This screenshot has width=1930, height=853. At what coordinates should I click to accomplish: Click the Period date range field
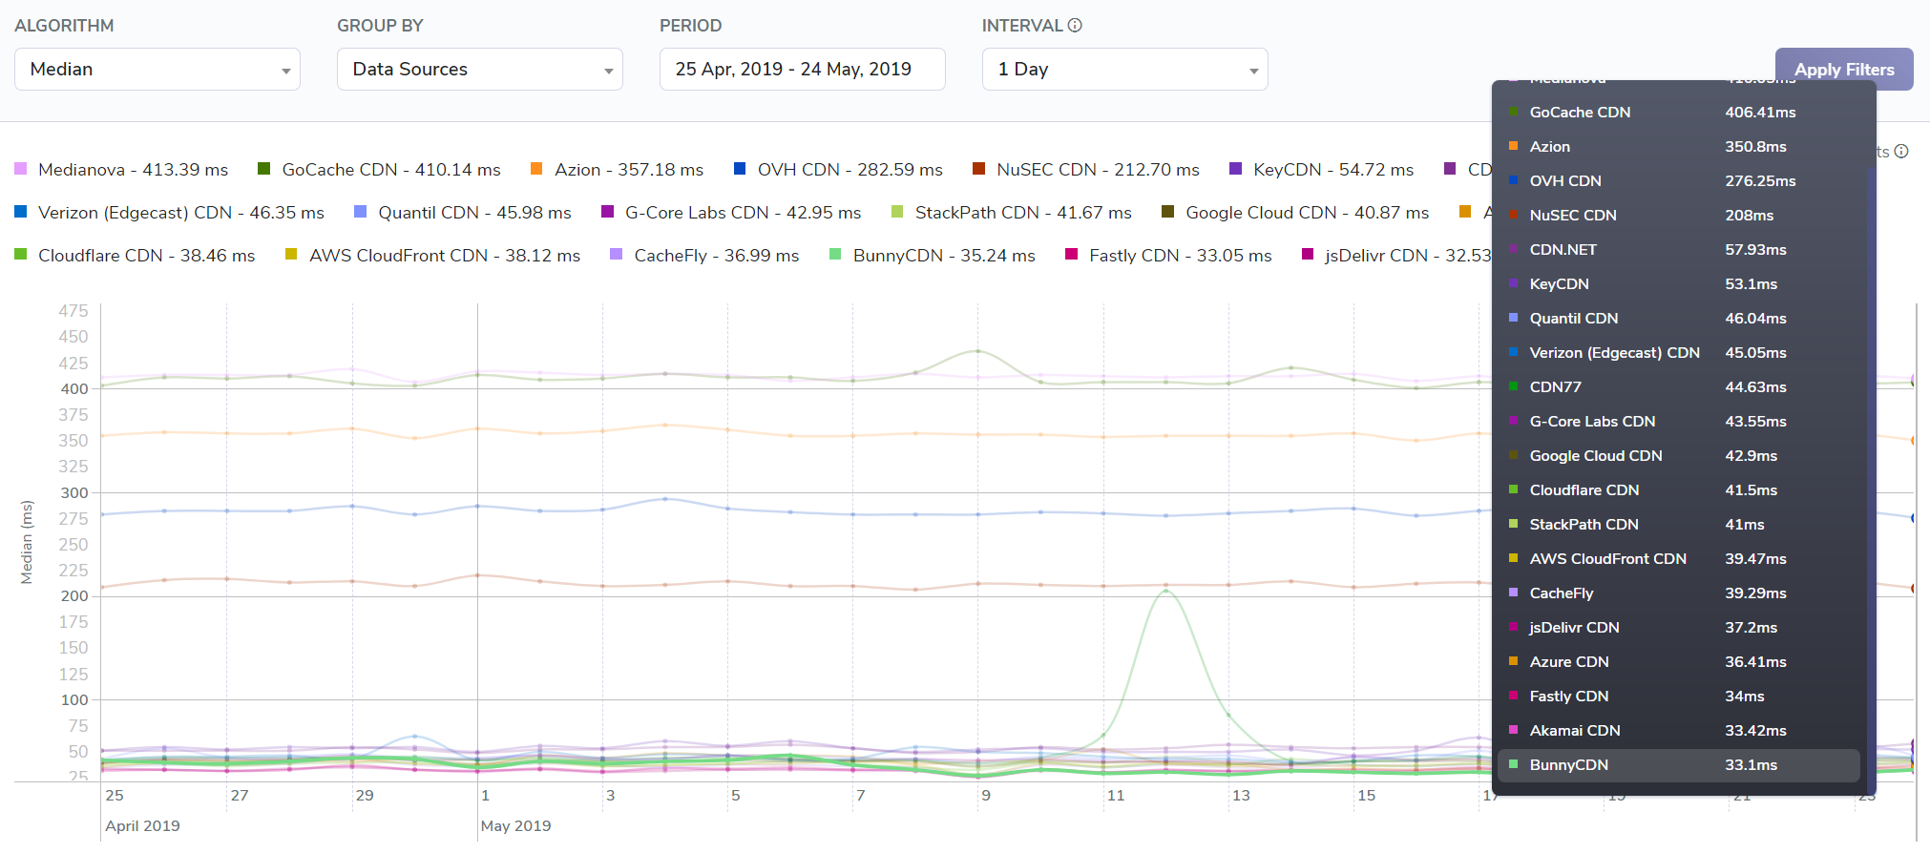pos(803,70)
